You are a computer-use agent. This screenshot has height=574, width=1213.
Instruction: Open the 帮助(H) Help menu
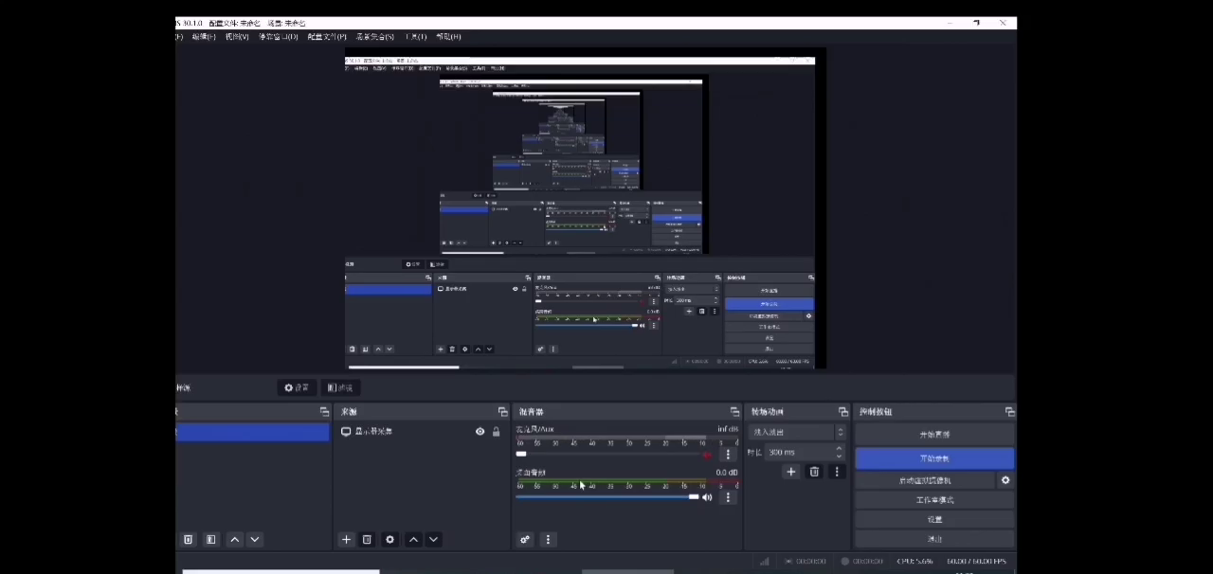pos(448,37)
